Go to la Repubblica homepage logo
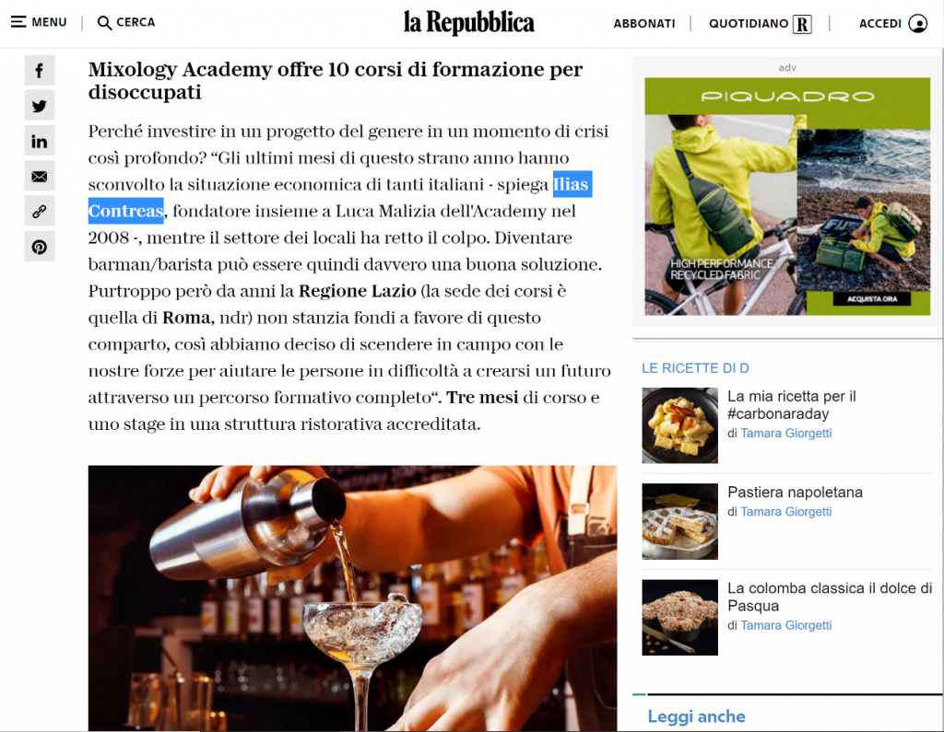 pyautogui.click(x=468, y=23)
